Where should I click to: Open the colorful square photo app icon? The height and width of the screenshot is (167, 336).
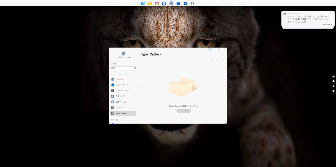tap(157, 3)
